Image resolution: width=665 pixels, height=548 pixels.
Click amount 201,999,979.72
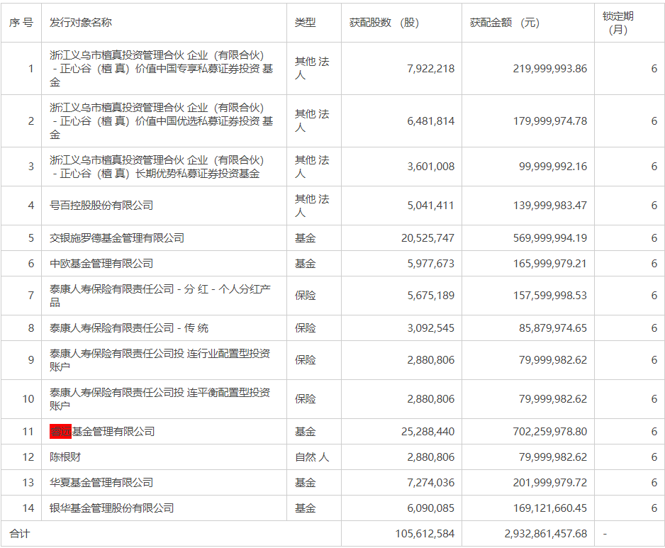pyautogui.click(x=550, y=483)
